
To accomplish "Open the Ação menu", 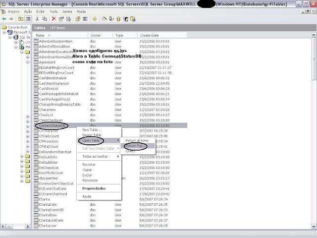I will pyautogui.click(x=28, y=11).
